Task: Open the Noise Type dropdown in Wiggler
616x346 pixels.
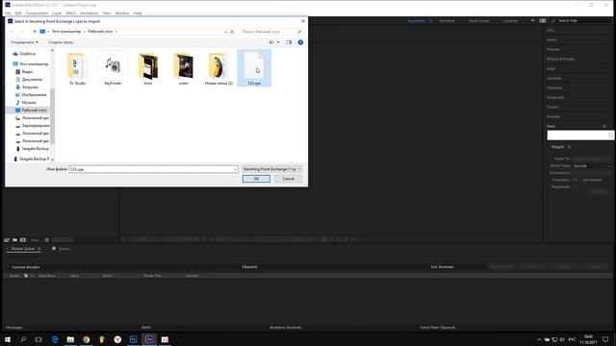Action: pyautogui.click(x=592, y=166)
